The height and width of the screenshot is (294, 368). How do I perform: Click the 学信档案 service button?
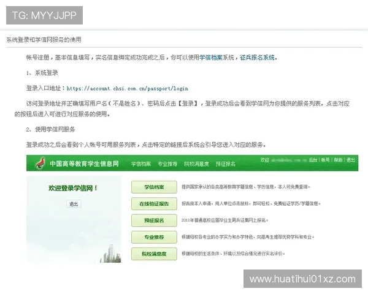tap(154, 186)
